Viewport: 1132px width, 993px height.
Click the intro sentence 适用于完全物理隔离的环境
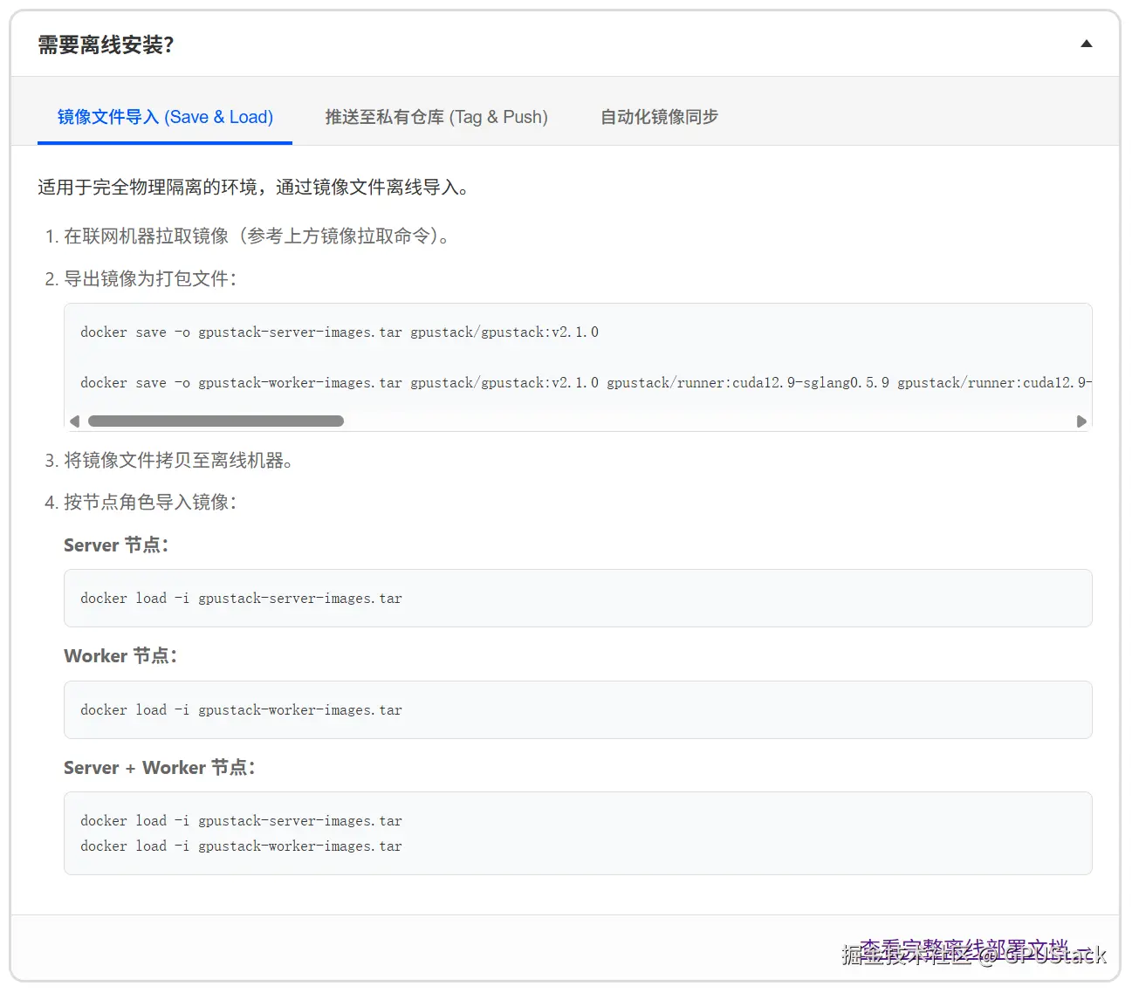click(x=254, y=188)
